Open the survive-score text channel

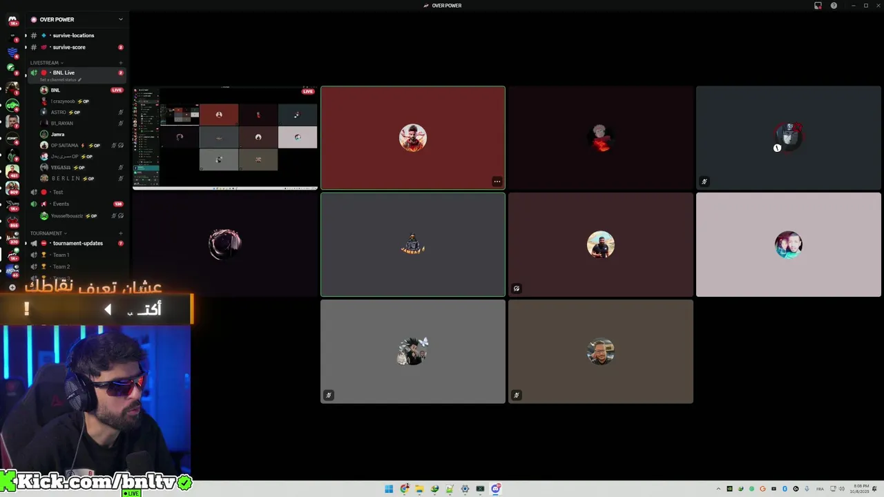click(x=69, y=47)
